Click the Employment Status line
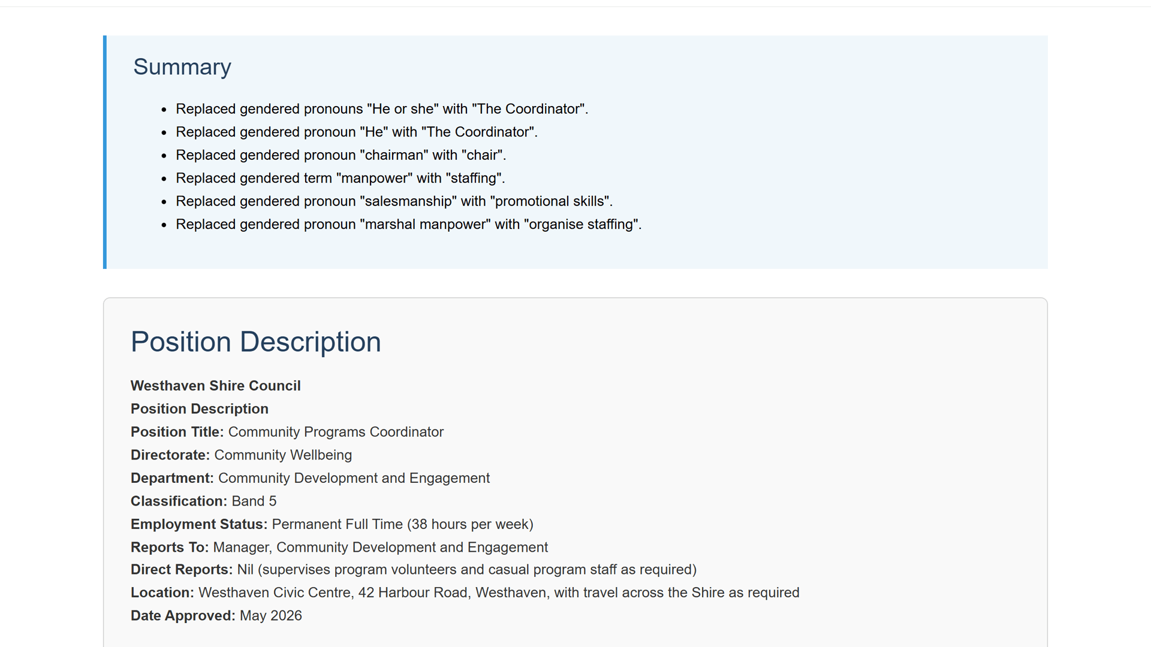This screenshot has height=647, width=1151. click(x=332, y=524)
